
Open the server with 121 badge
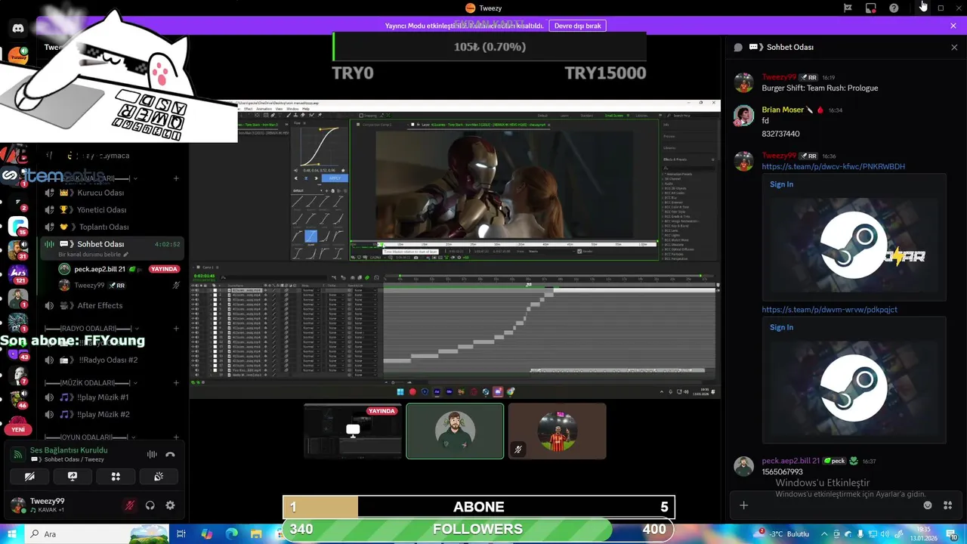[18, 273]
